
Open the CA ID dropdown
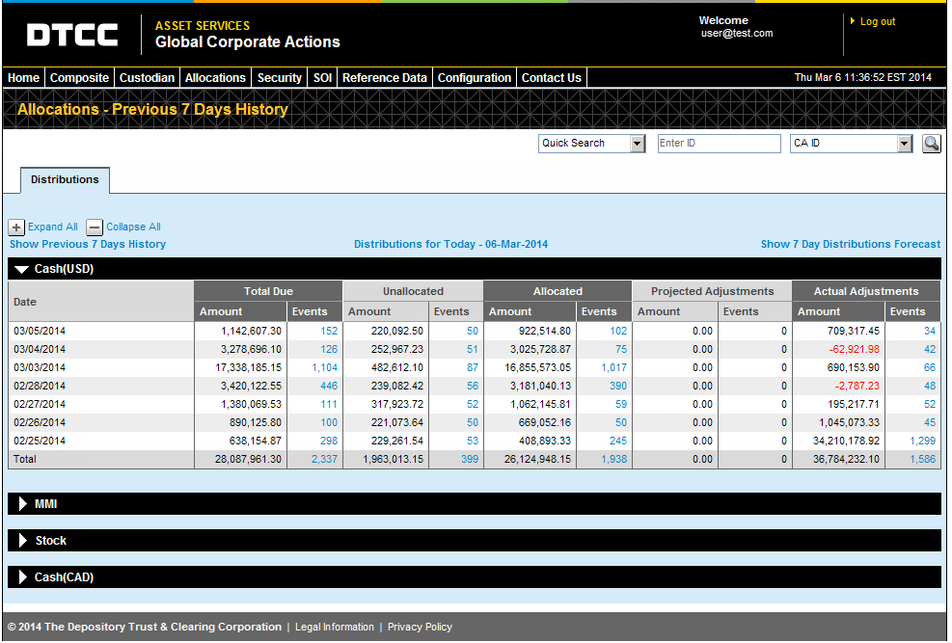[x=904, y=144]
